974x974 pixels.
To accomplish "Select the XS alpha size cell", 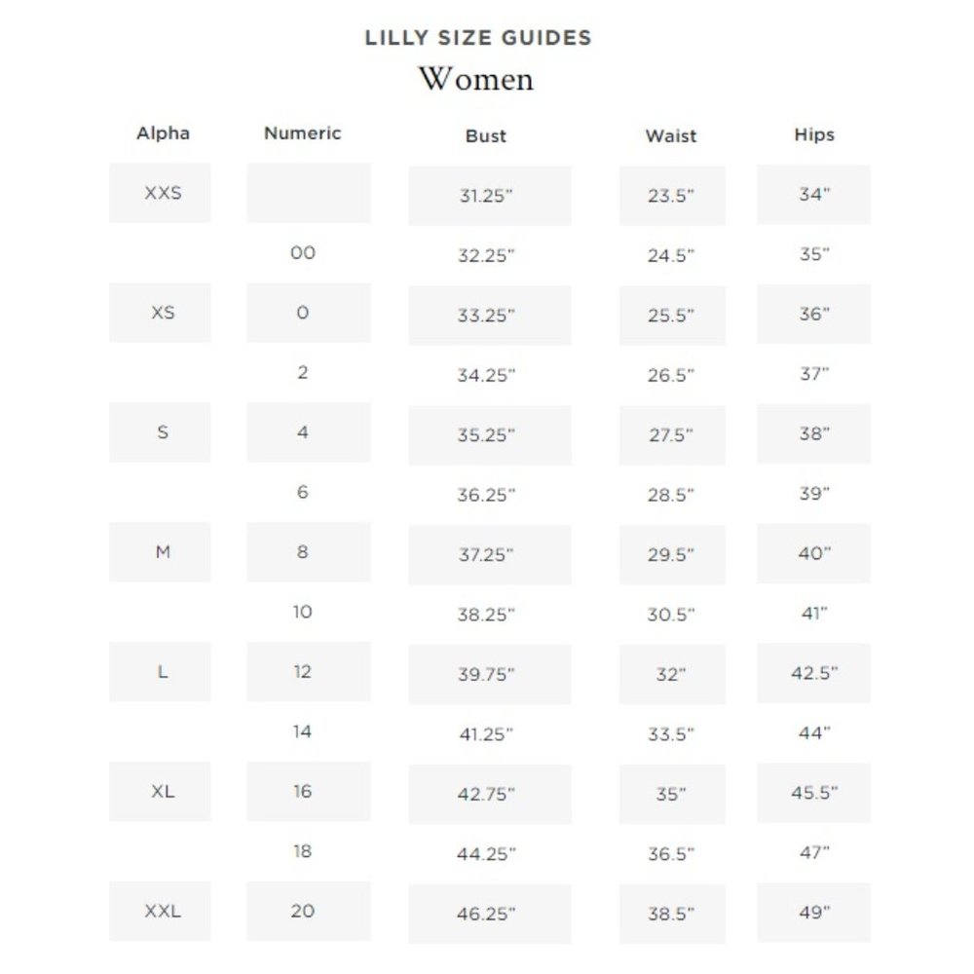I will (x=163, y=313).
